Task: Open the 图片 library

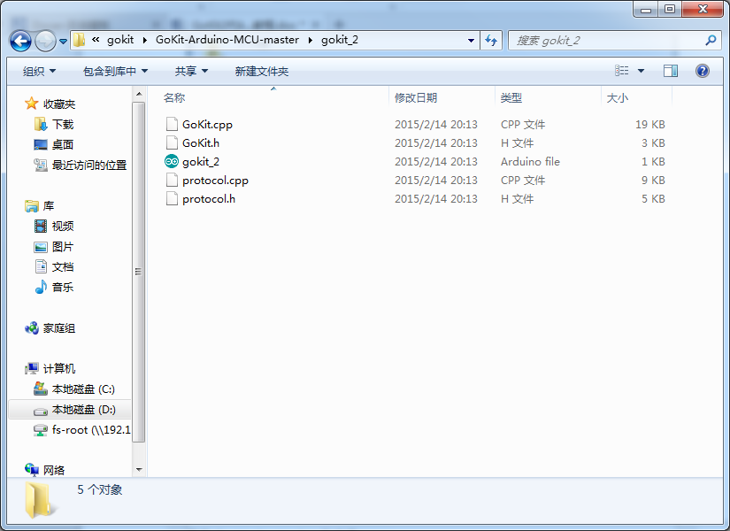Action: click(54, 247)
